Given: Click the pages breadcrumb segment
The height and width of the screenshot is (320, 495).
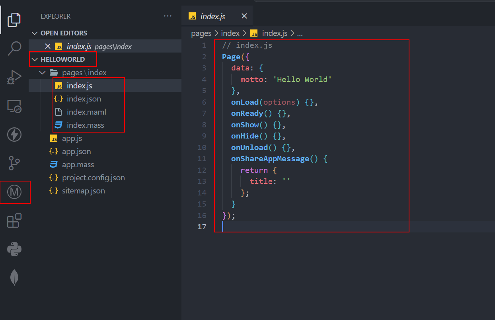Looking at the screenshot, I should 201,33.
